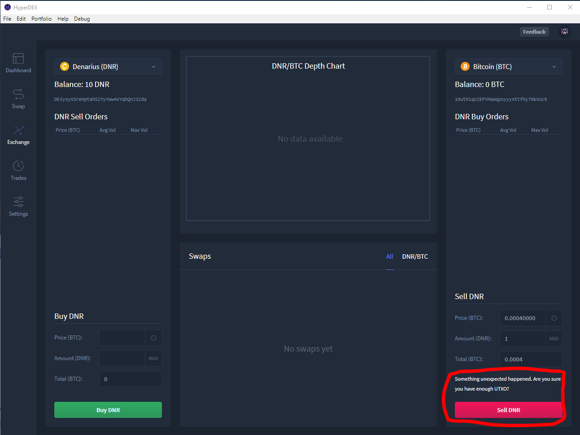
Task: Click the Buy DNR section heading
Action: 69,316
